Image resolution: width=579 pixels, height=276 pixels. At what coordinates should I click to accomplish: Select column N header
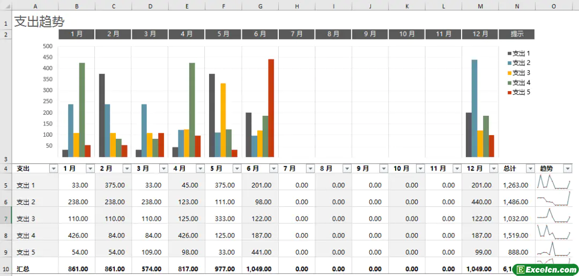click(517, 6)
